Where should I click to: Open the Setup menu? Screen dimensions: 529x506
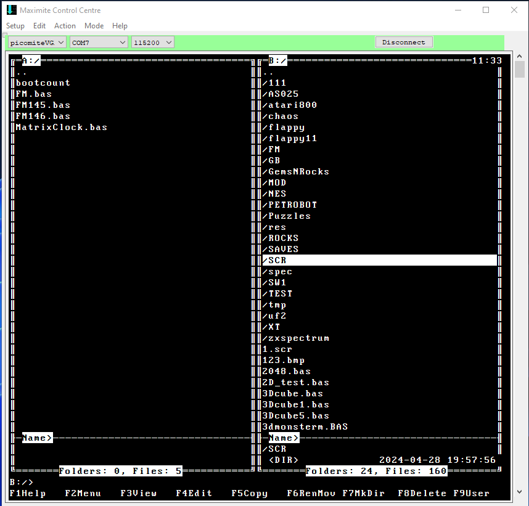[x=15, y=26]
